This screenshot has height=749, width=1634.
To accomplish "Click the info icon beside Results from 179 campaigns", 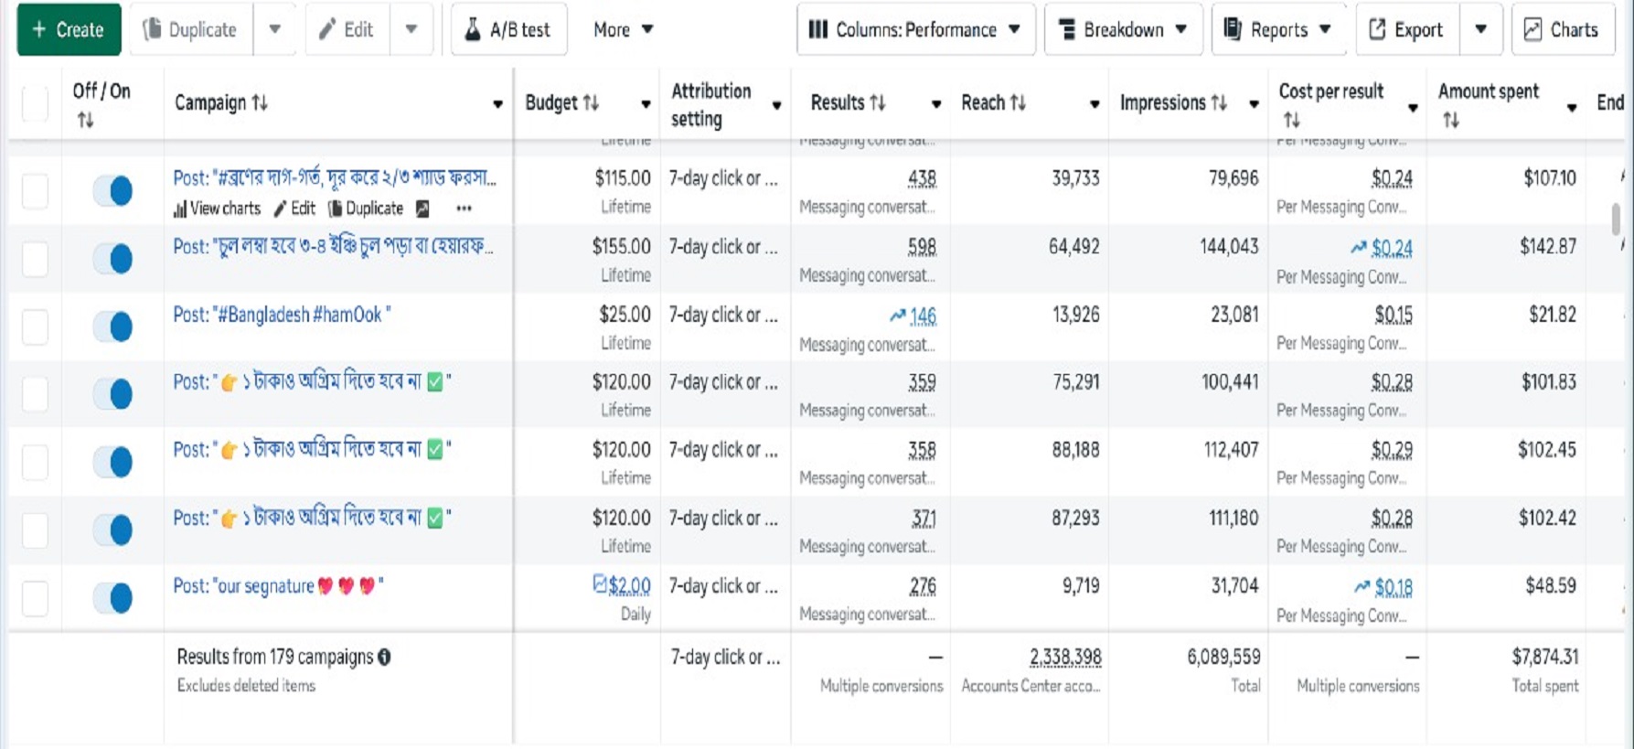I will pyautogui.click(x=385, y=657).
